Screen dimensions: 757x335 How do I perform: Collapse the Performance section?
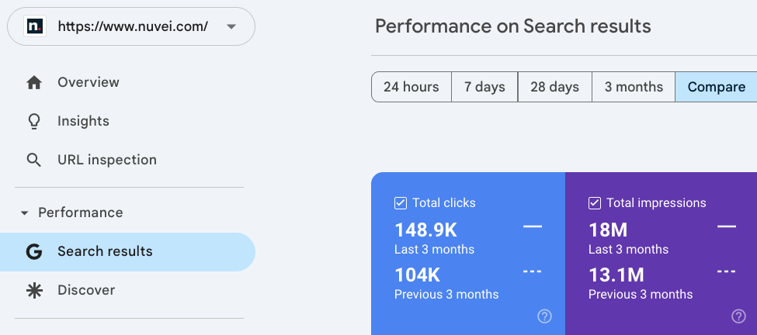pos(24,212)
